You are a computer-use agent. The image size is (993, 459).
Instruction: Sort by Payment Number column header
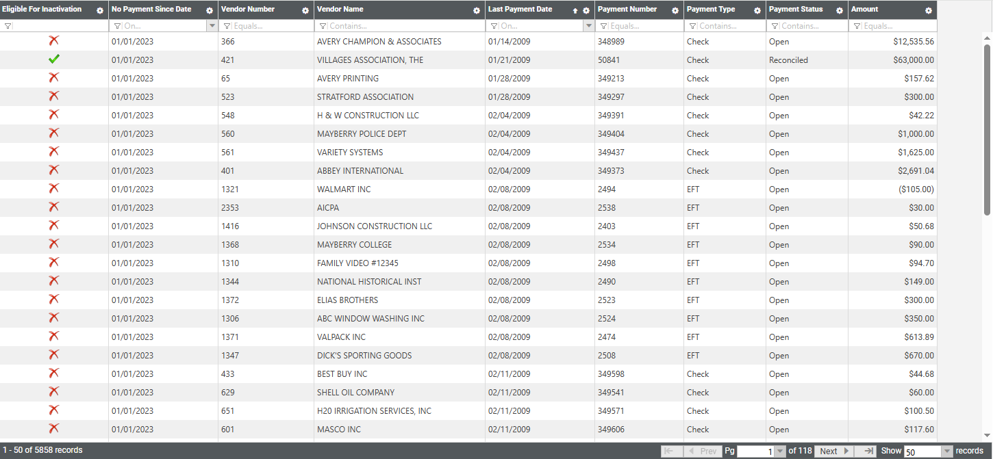coord(627,10)
